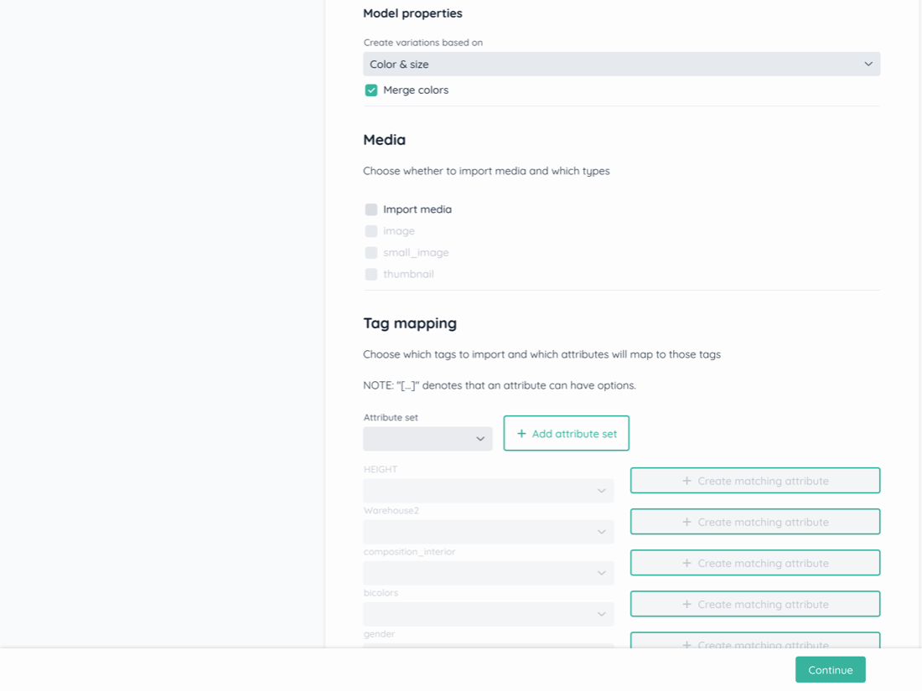This screenshot has height=691, width=922.
Task: Open the Color & size variations dropdown
Action: (x=621, y=64)
